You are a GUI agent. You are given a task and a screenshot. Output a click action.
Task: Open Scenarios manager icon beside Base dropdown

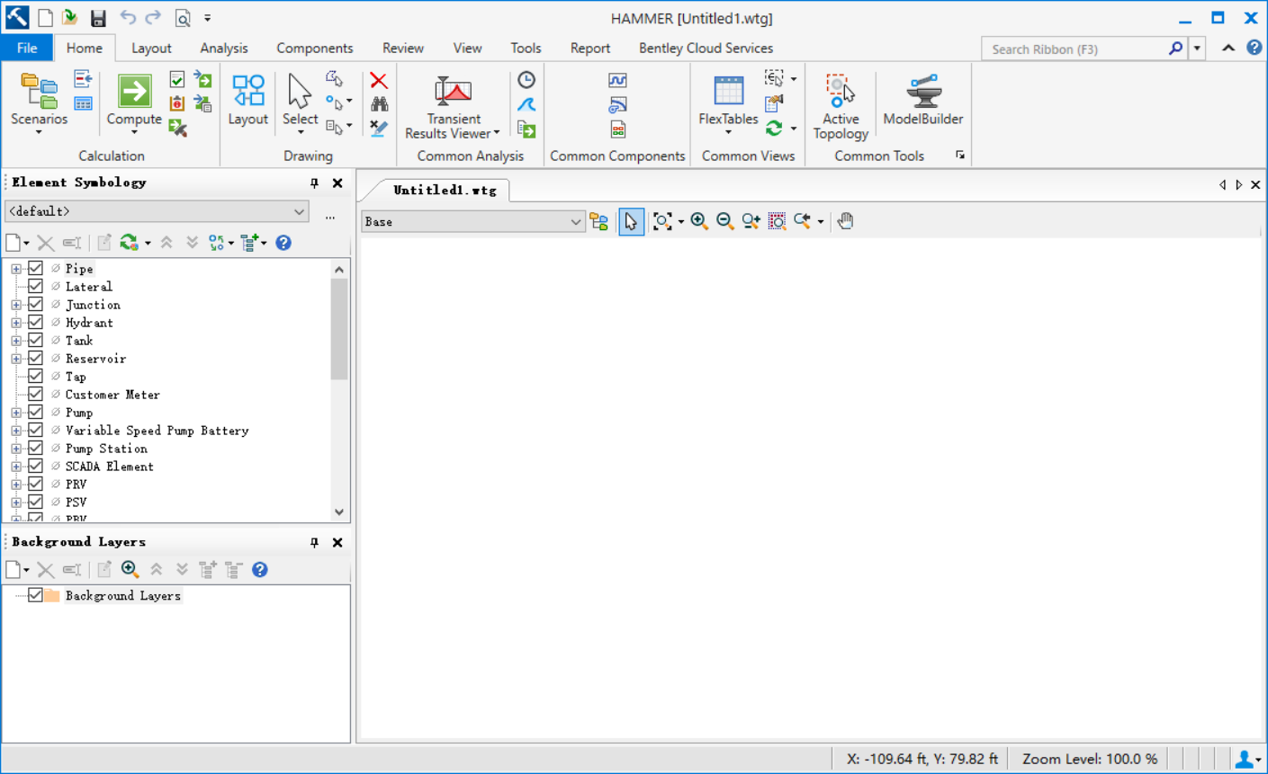tap(599, 221)
